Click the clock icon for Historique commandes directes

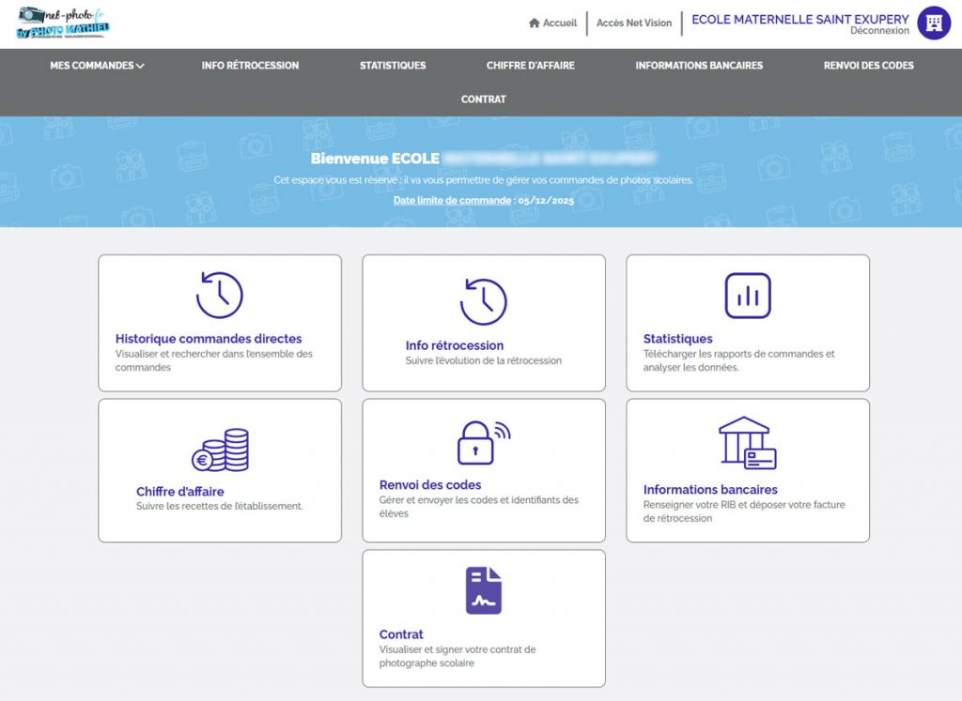coord(220,295)
